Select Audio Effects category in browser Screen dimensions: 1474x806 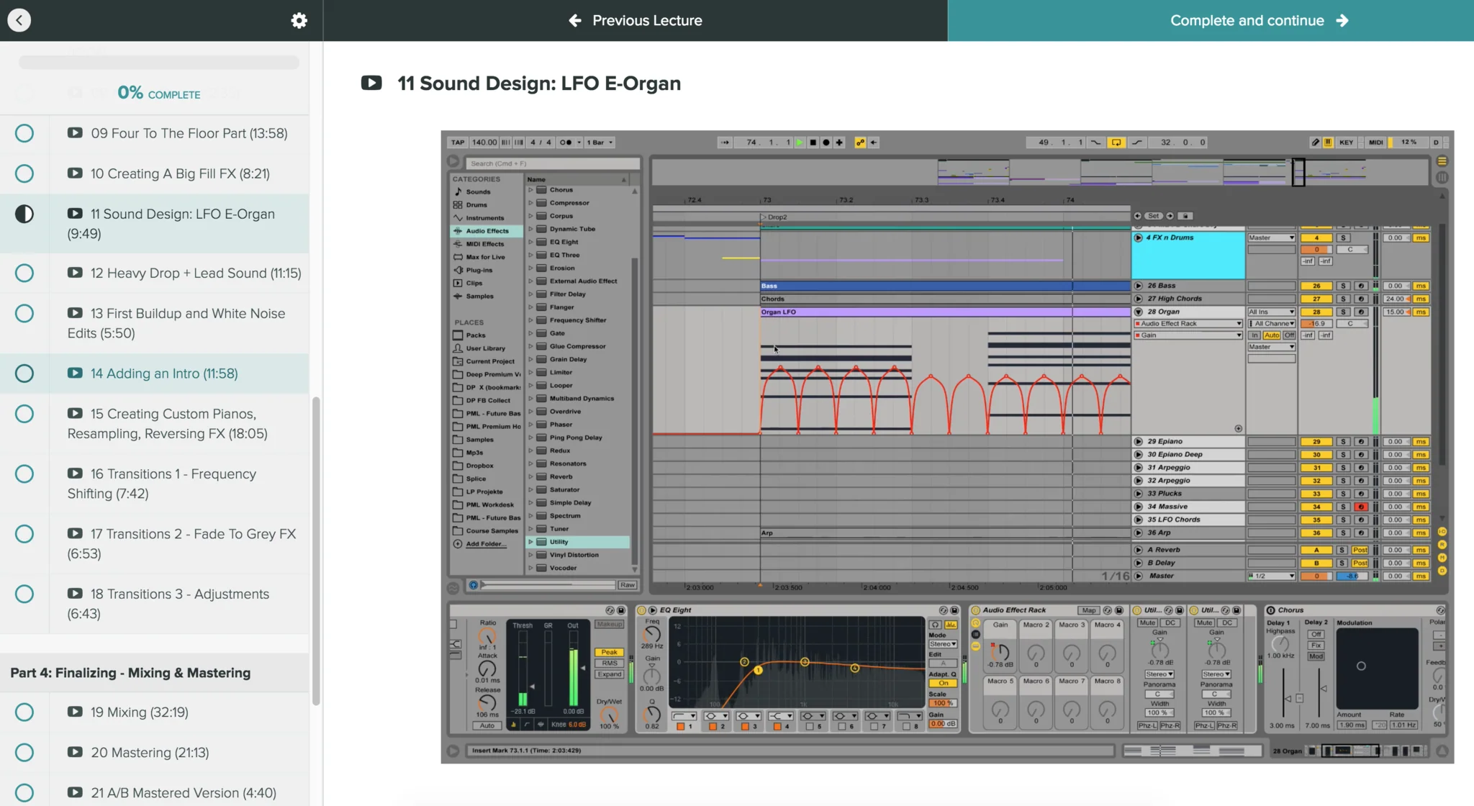(x=487, y=231)
